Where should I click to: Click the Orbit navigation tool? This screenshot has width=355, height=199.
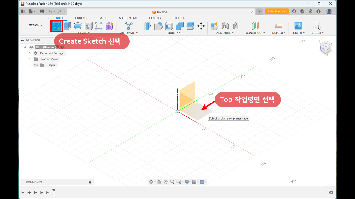[x=151, y=182]
